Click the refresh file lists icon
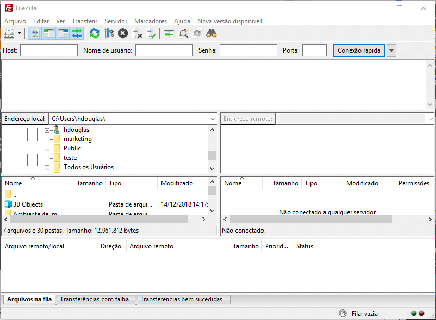Screen dimensions: 436x320 (94, 34)
